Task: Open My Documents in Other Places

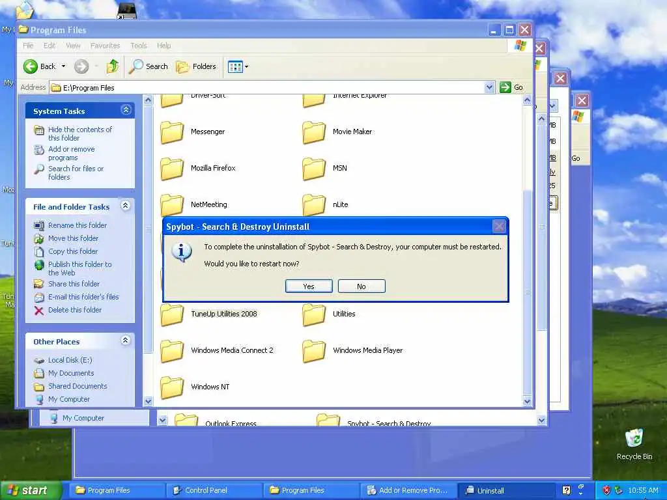Action: (x=71, y=373)
